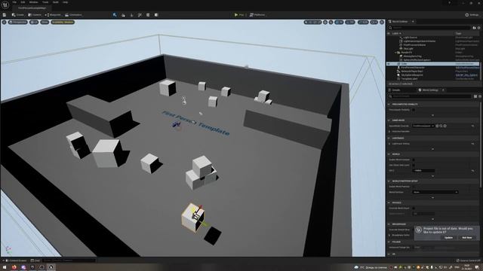Switch to Brush Editing mode icon

point(156,15)
